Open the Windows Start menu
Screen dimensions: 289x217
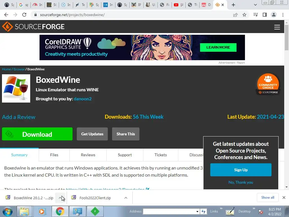pos(8,211)
